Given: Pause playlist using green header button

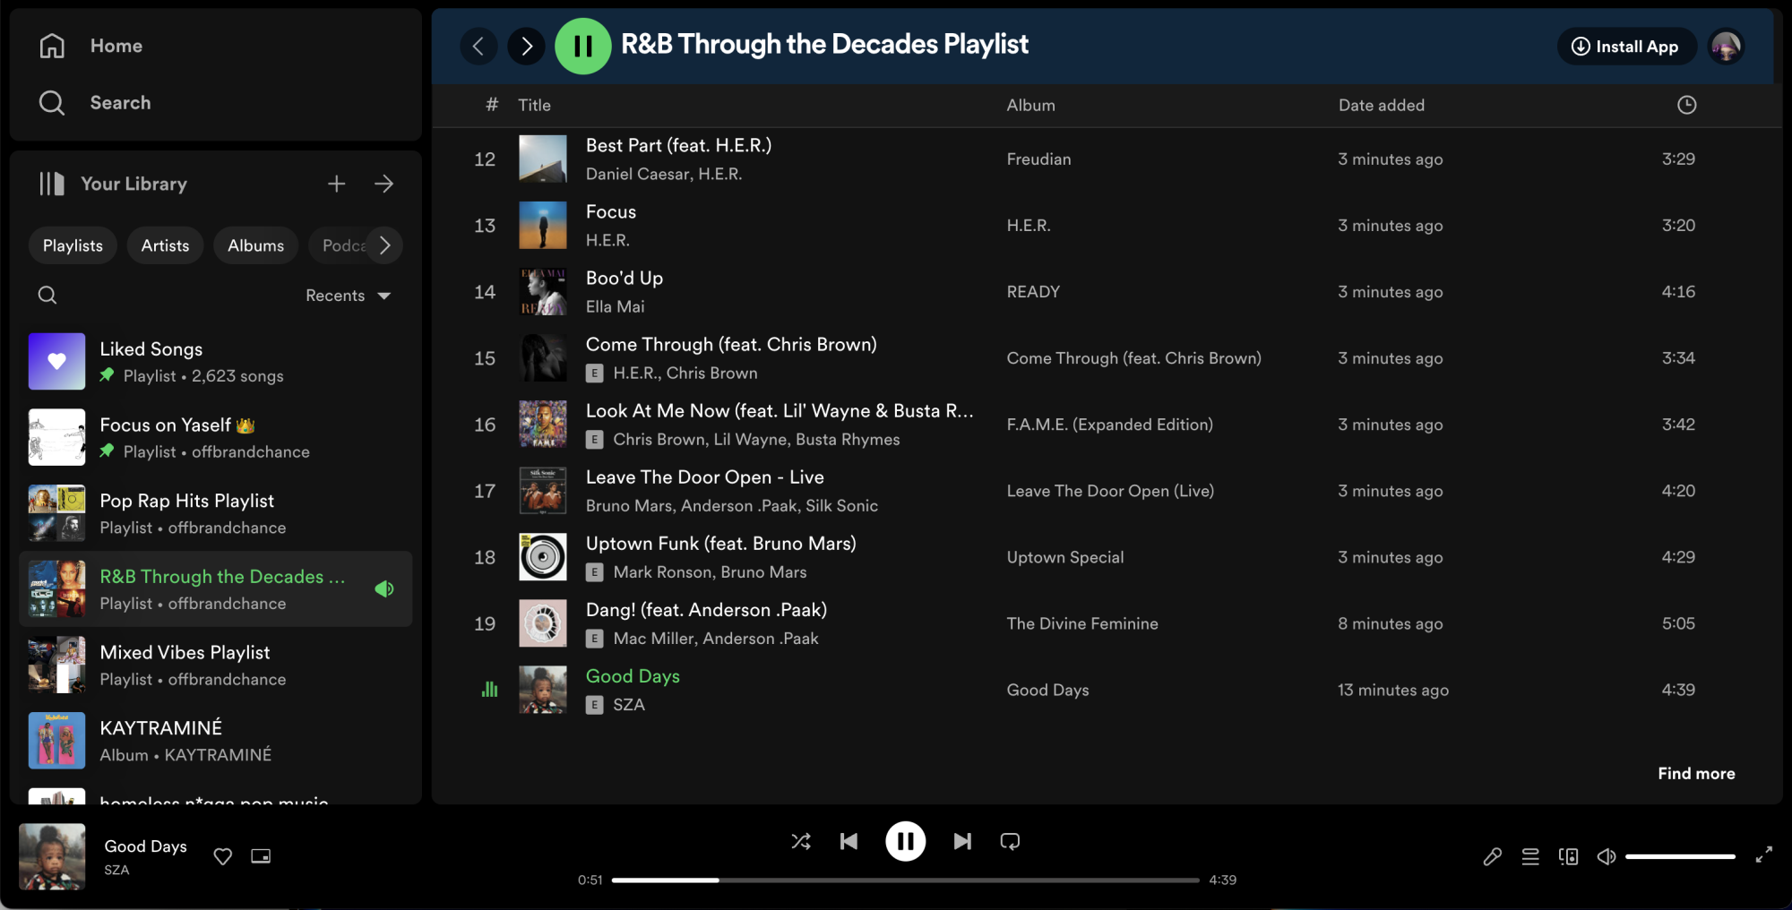Looking at the screenshot, I should point(583,46).
